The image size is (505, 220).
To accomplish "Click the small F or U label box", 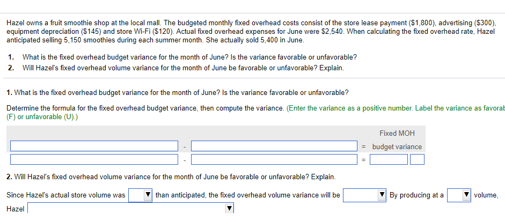I will click(417, 159).
